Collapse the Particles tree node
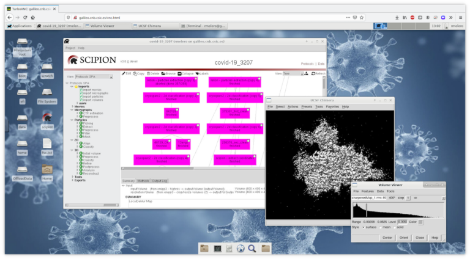This screenshot has width=470, height=259. 72,120
